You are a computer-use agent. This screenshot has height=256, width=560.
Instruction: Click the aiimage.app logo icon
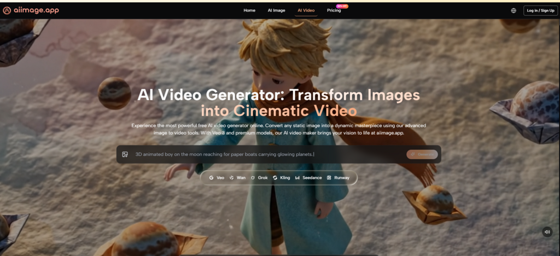7,10
